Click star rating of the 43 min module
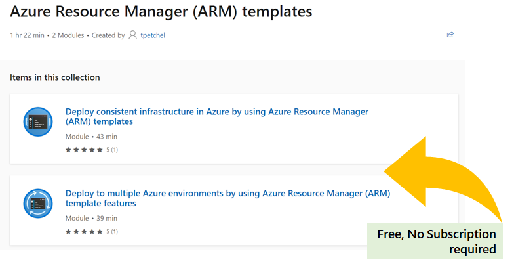Viewport: 514px width, 264px height. (x=84, y=150)
